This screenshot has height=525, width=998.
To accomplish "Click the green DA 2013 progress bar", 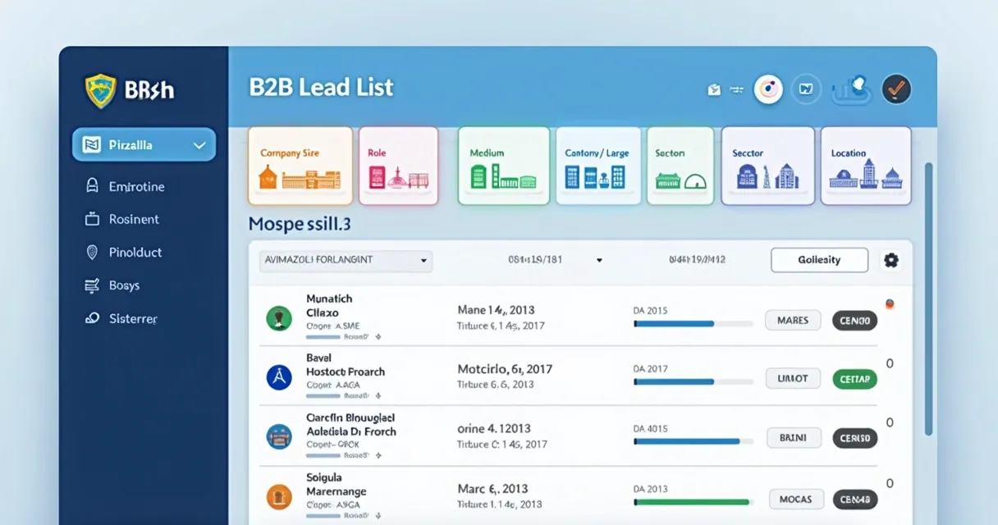I will pos(693,501).
